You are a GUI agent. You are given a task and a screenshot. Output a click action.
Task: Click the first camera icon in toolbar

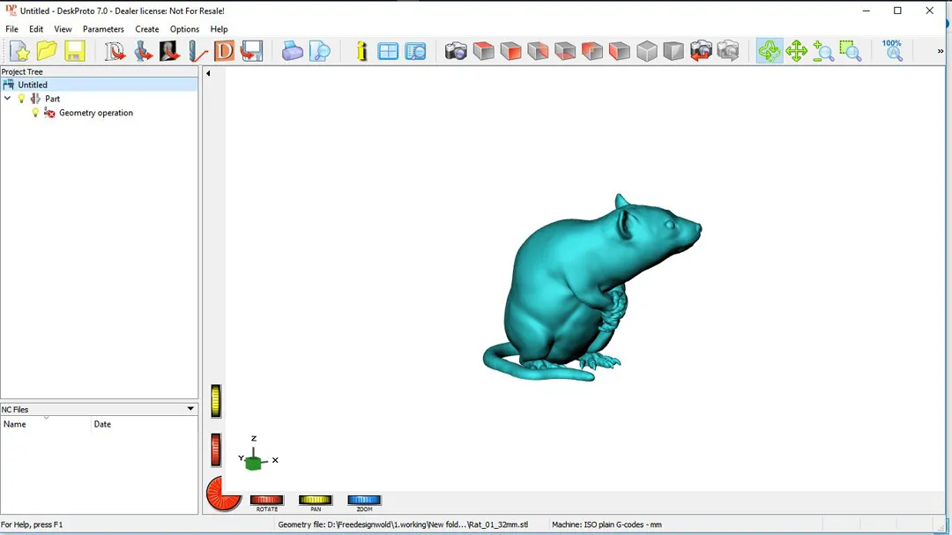(456, 51)
